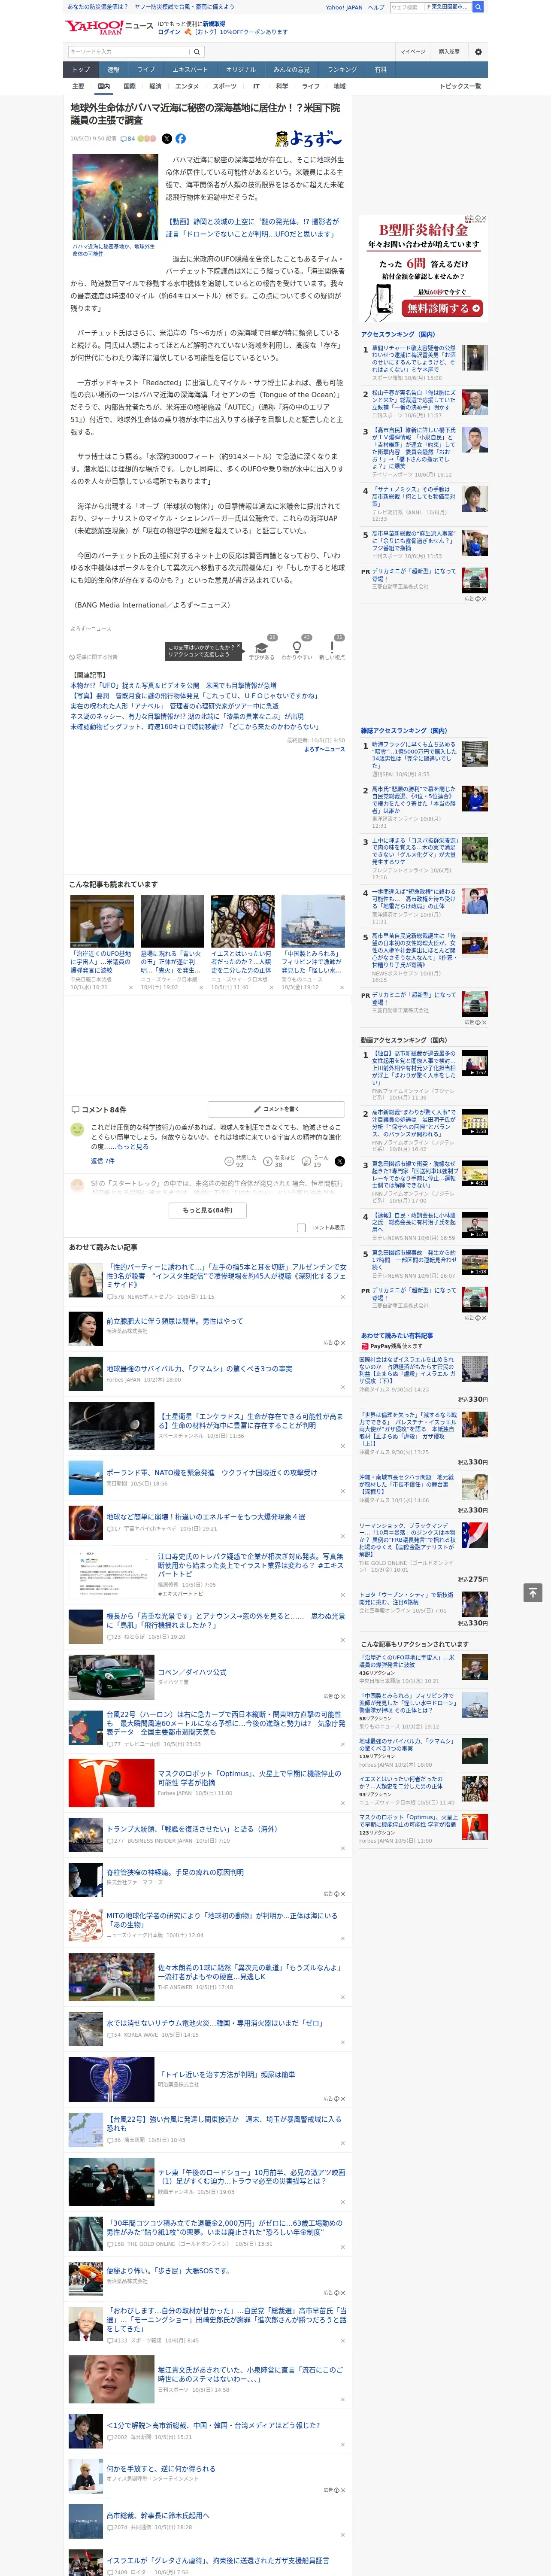Select the 速報 navigation tab
Screen dimensions: 551x2576
(113, 70)
